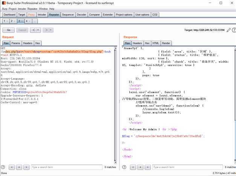The width and height of the screenshot is (236, 176).
Task: Show request Headers view
Action: pos(28,43)
